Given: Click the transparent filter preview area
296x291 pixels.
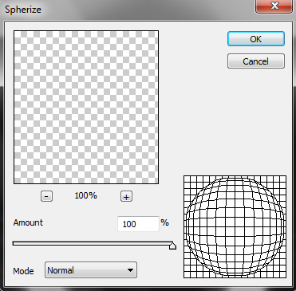Looking at the screenshot, I should coord(86,107).
